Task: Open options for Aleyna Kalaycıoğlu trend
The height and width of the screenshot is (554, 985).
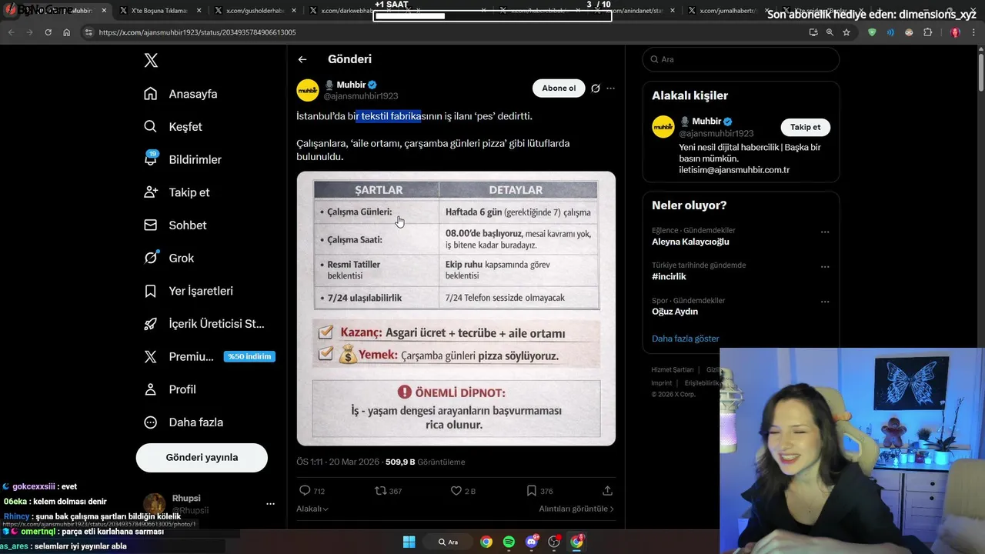Action: coord(825,232)
